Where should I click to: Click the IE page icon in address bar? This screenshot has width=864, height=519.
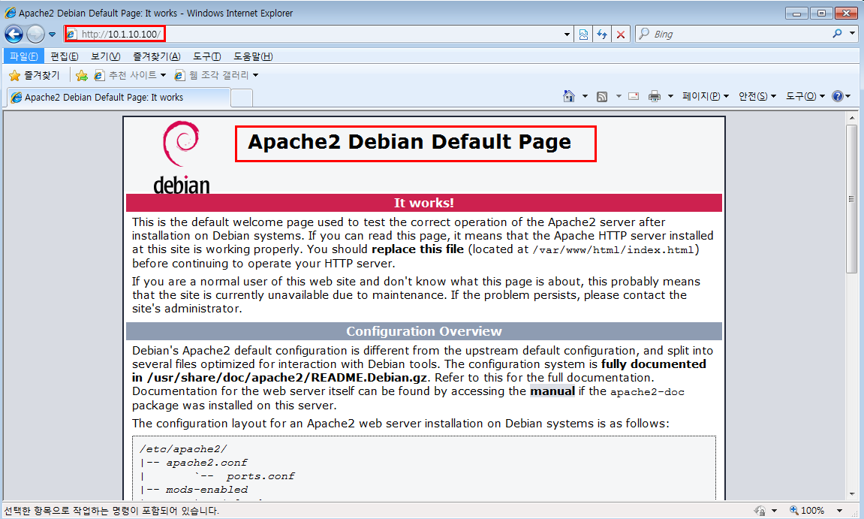click(x=71, y=35)
